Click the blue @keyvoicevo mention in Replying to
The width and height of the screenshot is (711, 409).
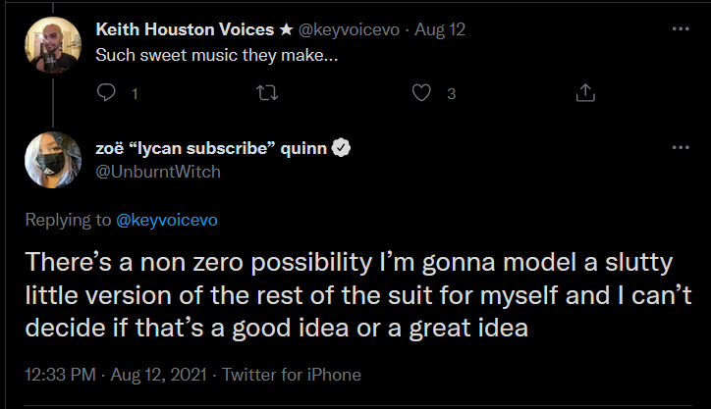click(x=167, y=220)
